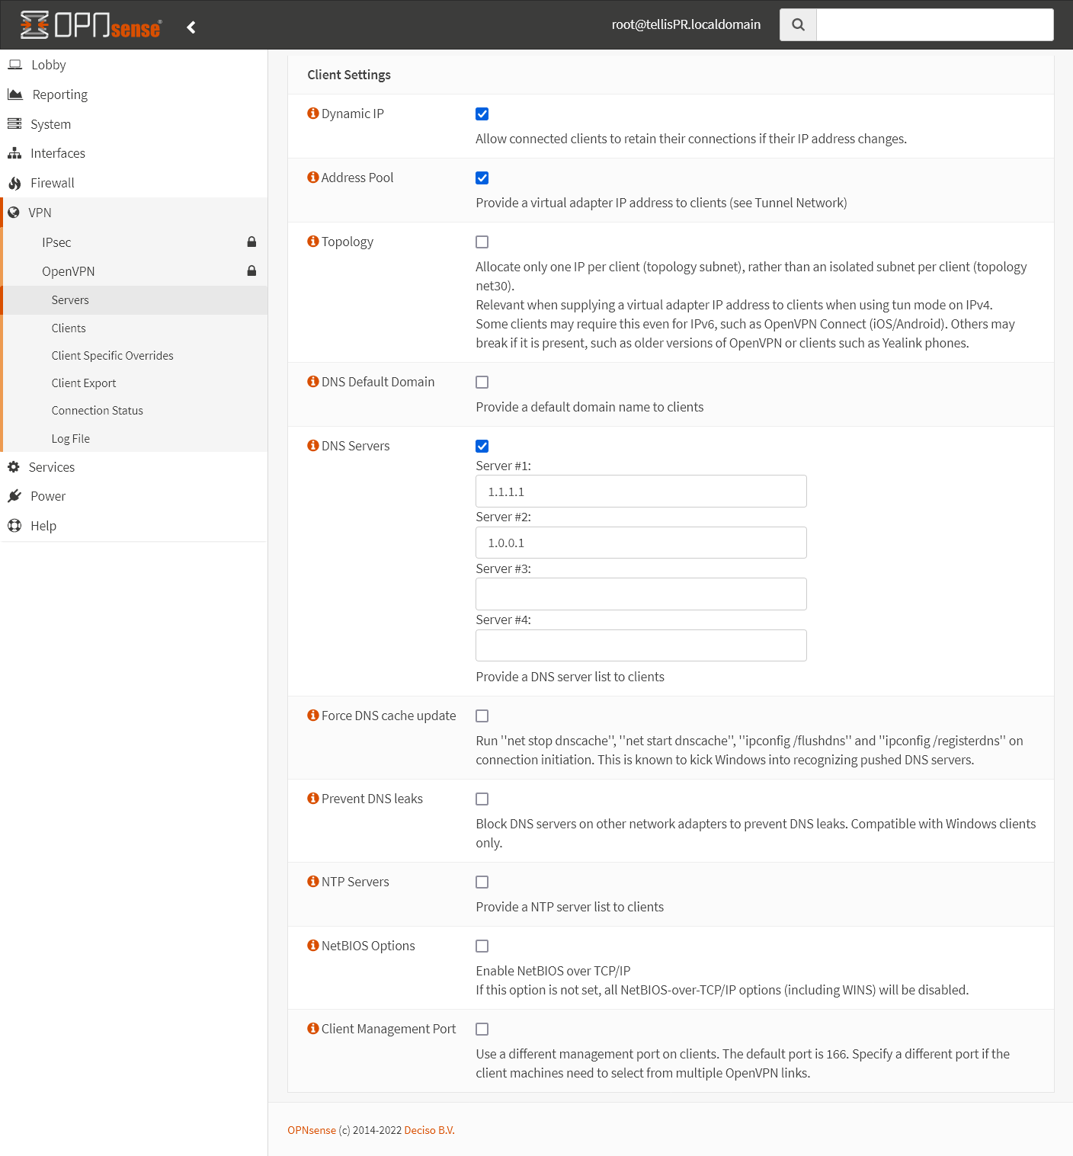The width and height of the screenshot is (1073, 1156).
Task: Click the search magnifier icon
Action: (797, 24)
